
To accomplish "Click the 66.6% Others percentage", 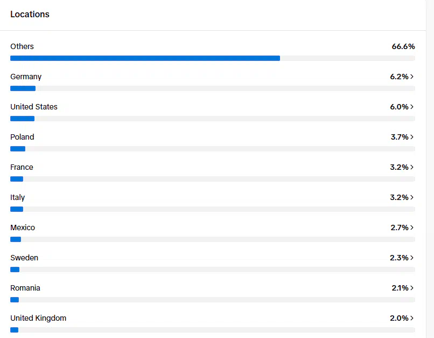I will click(x=403, y=46).
